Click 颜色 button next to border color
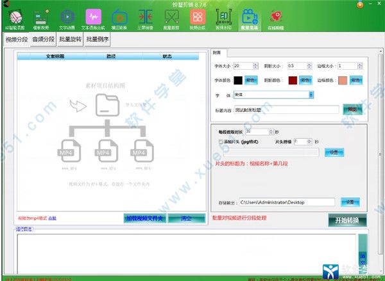The width and height of the screenshot is (385, 281). [x=356, y=81]
